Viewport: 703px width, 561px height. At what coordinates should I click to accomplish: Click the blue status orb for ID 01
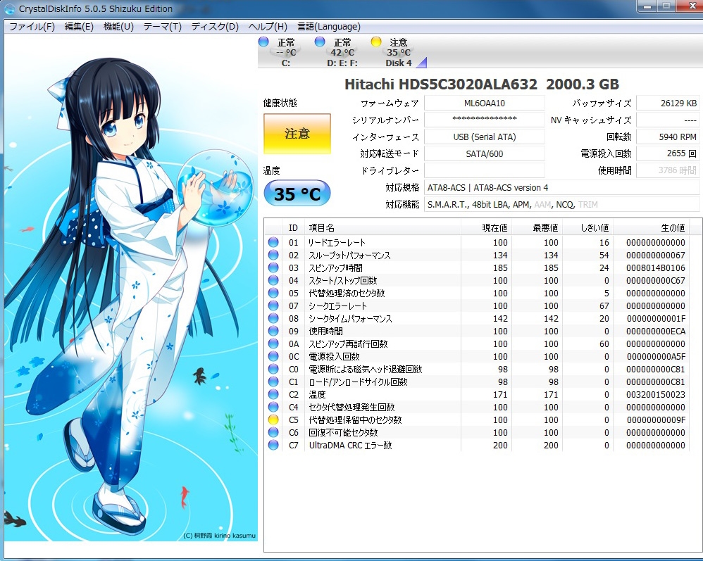coord(273,242)
